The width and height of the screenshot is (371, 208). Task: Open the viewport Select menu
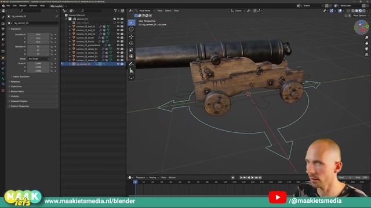pyautogui.click(x=168, y=10)
